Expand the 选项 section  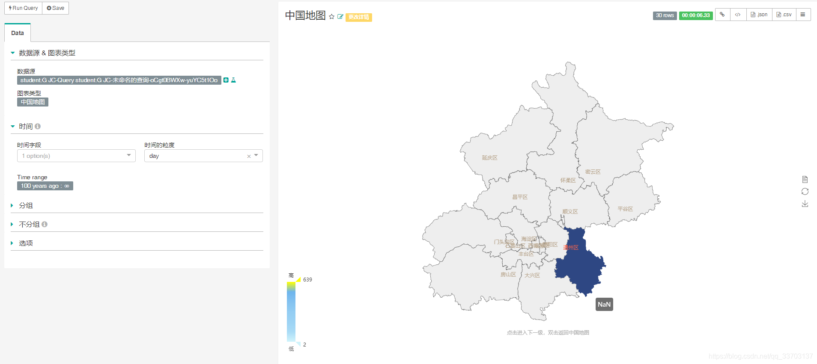26,243
